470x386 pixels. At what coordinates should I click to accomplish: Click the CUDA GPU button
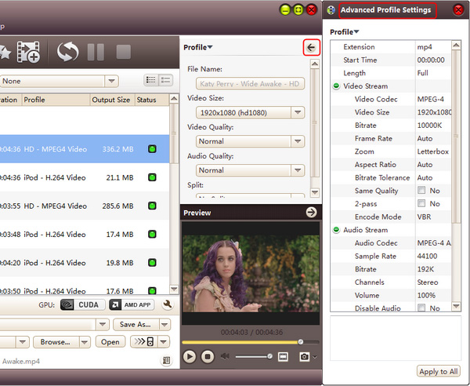(81, 304)
